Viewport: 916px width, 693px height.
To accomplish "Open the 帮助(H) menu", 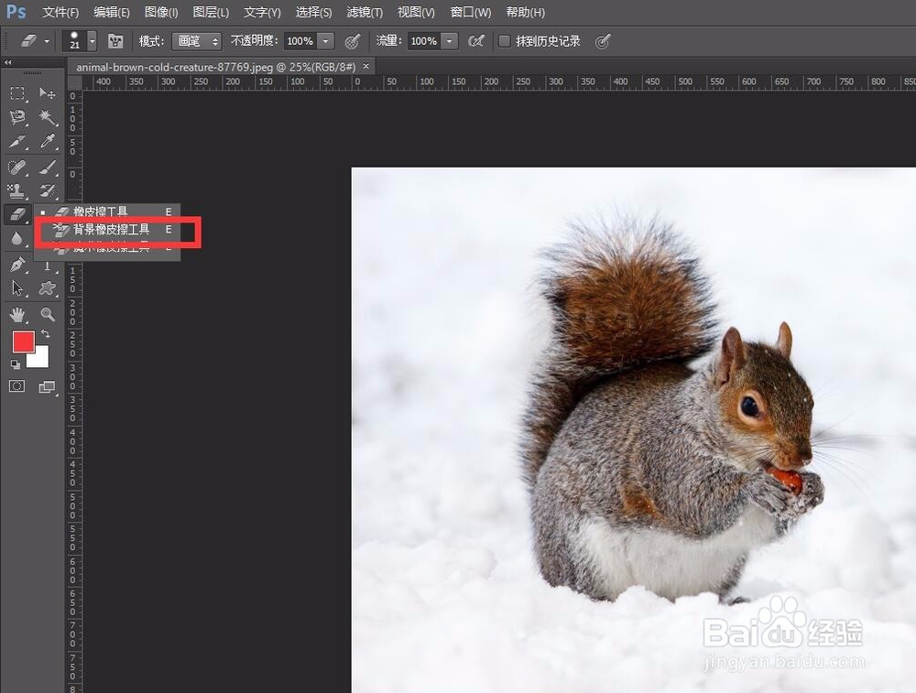I will pos(525,12).
